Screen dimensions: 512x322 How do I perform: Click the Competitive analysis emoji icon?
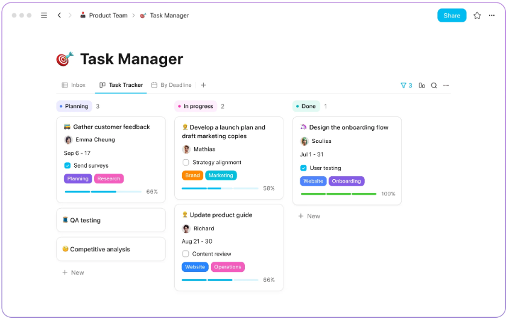pos(65,249)
